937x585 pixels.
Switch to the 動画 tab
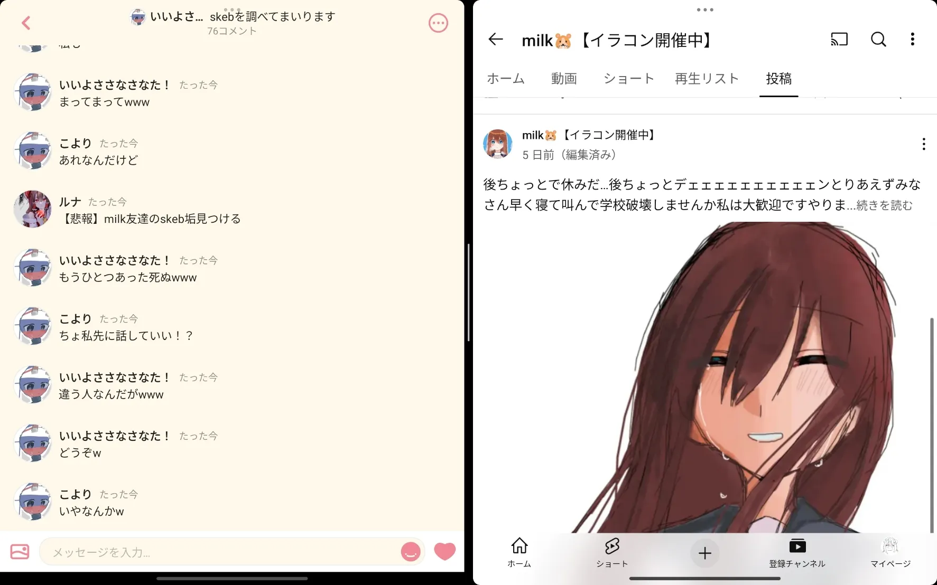(x=564, y=79)
